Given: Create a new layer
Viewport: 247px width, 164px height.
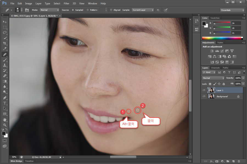Looking at the screenshot, I should pyautogui.click(x=233, y=161).
